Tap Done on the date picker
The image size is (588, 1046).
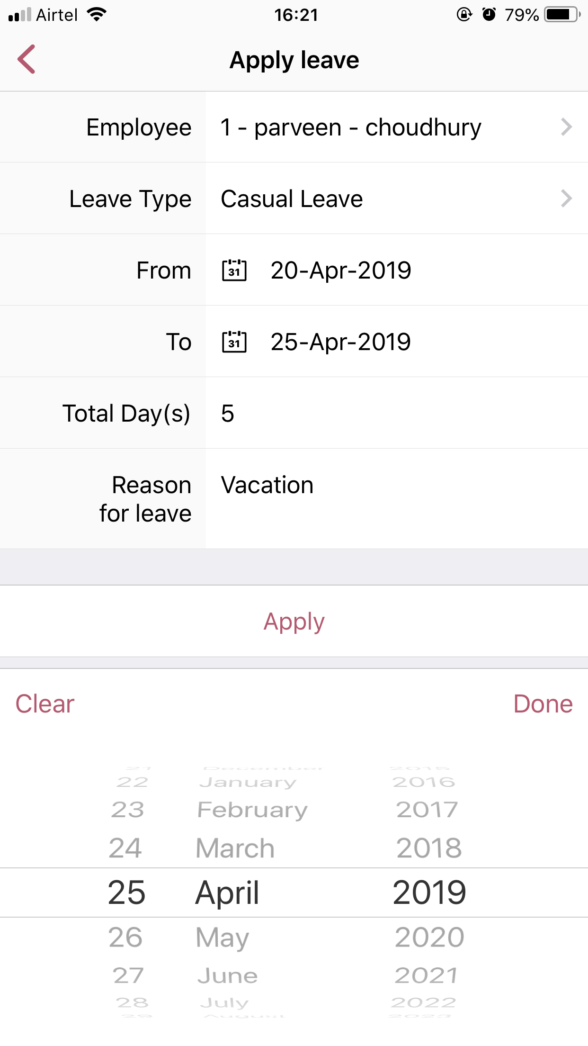543,704
